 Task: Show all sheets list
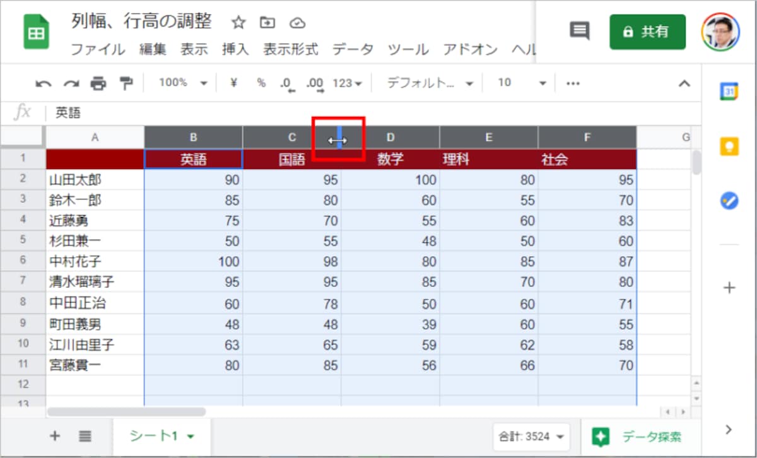[x=85, y=435]
